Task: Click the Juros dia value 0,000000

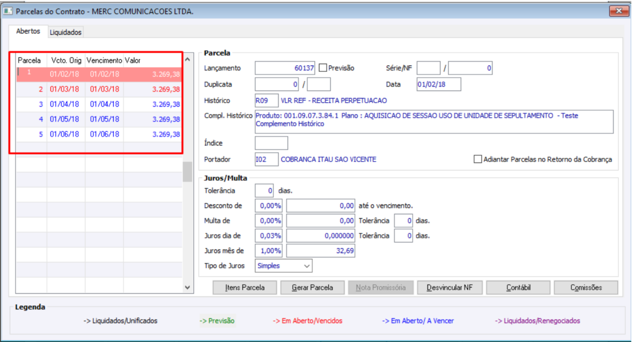Action: point(320,235)
